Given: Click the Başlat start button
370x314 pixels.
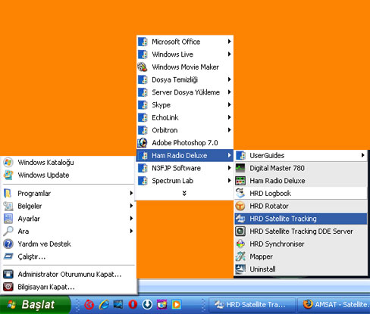Looking at the screenshot, I should (35, 305).
